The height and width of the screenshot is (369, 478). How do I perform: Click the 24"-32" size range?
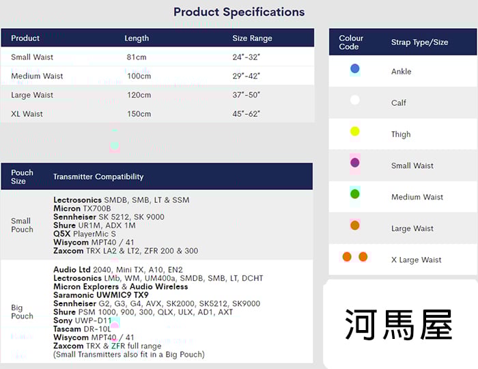(x=247, y=57)
